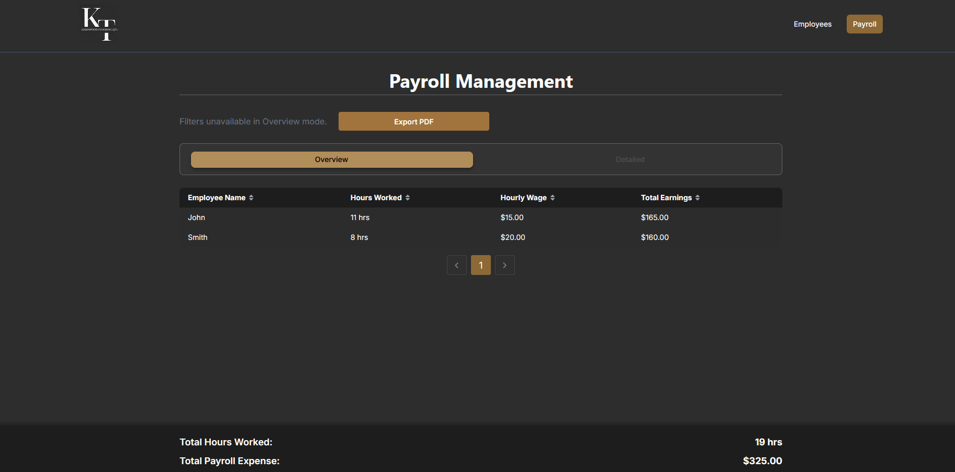
Task: Select the Smith employee row
Action: click(x=198, y=237)
